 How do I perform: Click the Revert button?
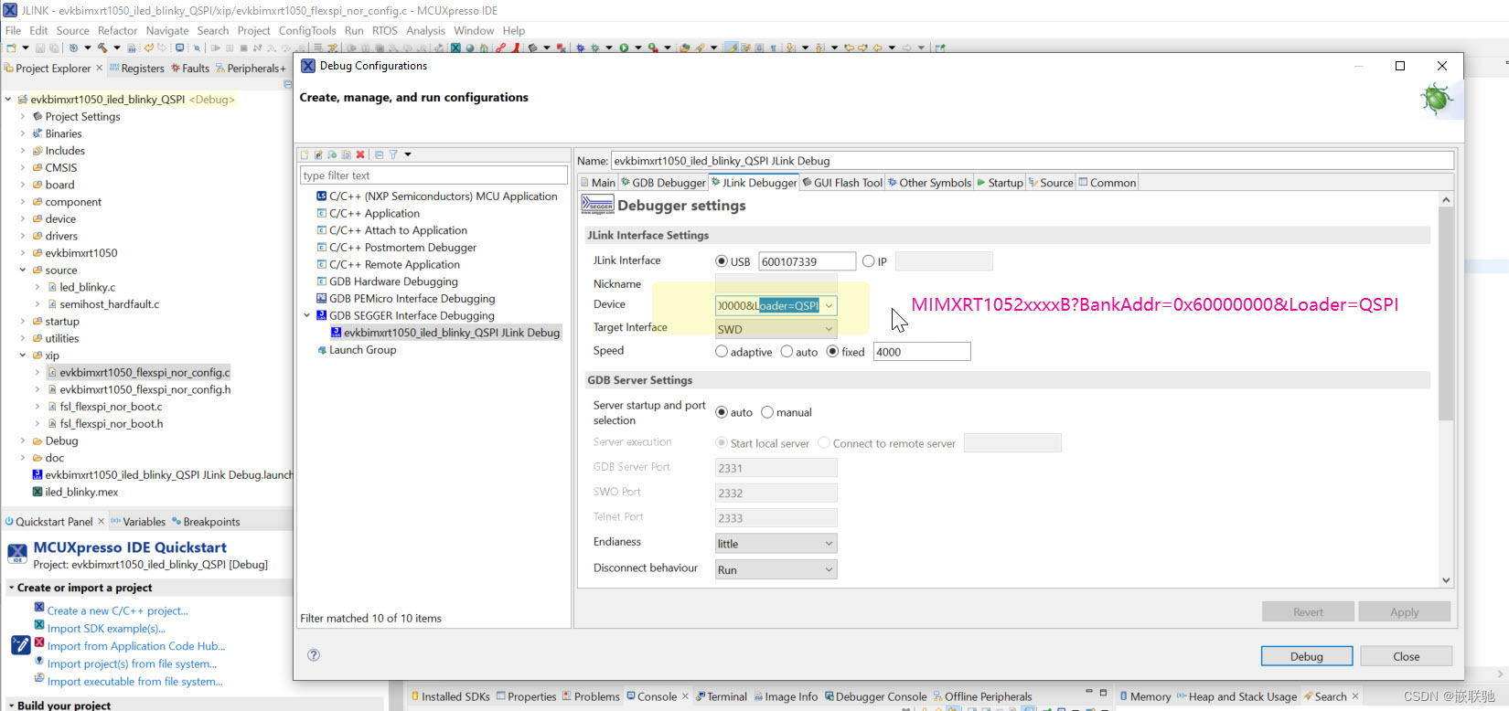point(1308,612)
